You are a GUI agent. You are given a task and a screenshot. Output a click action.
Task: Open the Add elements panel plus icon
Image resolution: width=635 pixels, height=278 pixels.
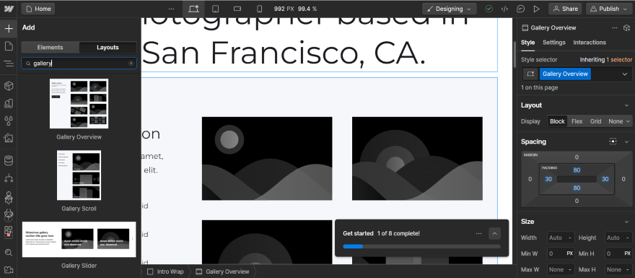tap(9, 29)
